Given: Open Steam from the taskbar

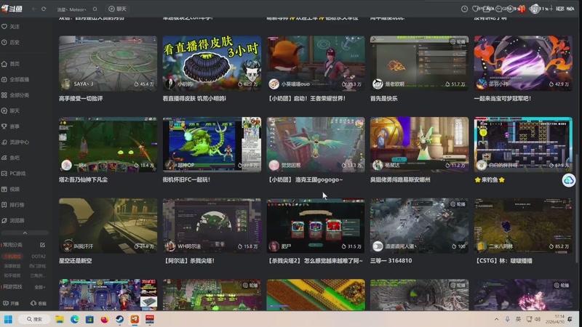Looking at the screenshot, I should (119, 319).
